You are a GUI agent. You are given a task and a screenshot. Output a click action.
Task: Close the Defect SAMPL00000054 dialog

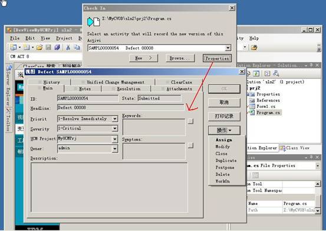tap(242, 72)
